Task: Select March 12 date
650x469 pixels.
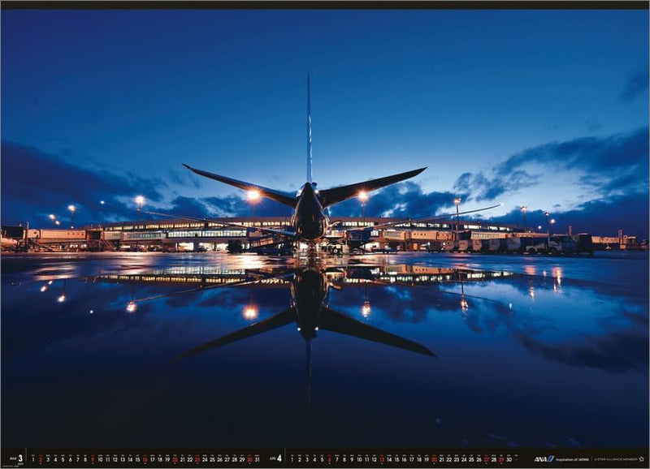Action: pyautogui.click(x=115, y=459)
